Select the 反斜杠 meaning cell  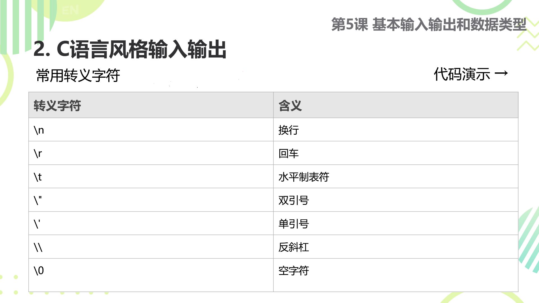(396, 247)
